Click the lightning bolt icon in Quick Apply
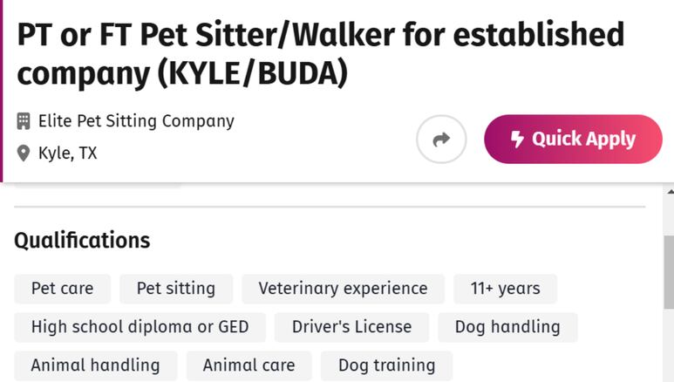This screenshot has width=674, height=382. 517,140
